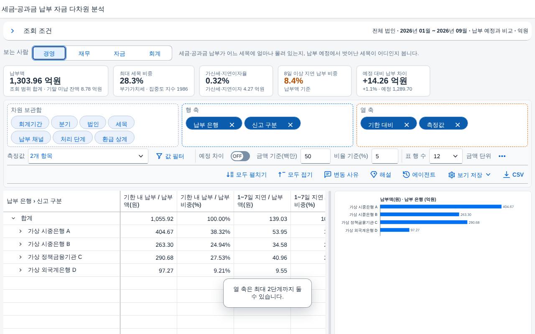Click the 기한 내 납부 / 납부액(원) column header
The height and width of the screenshot is (334, 535).
point(148,201)
